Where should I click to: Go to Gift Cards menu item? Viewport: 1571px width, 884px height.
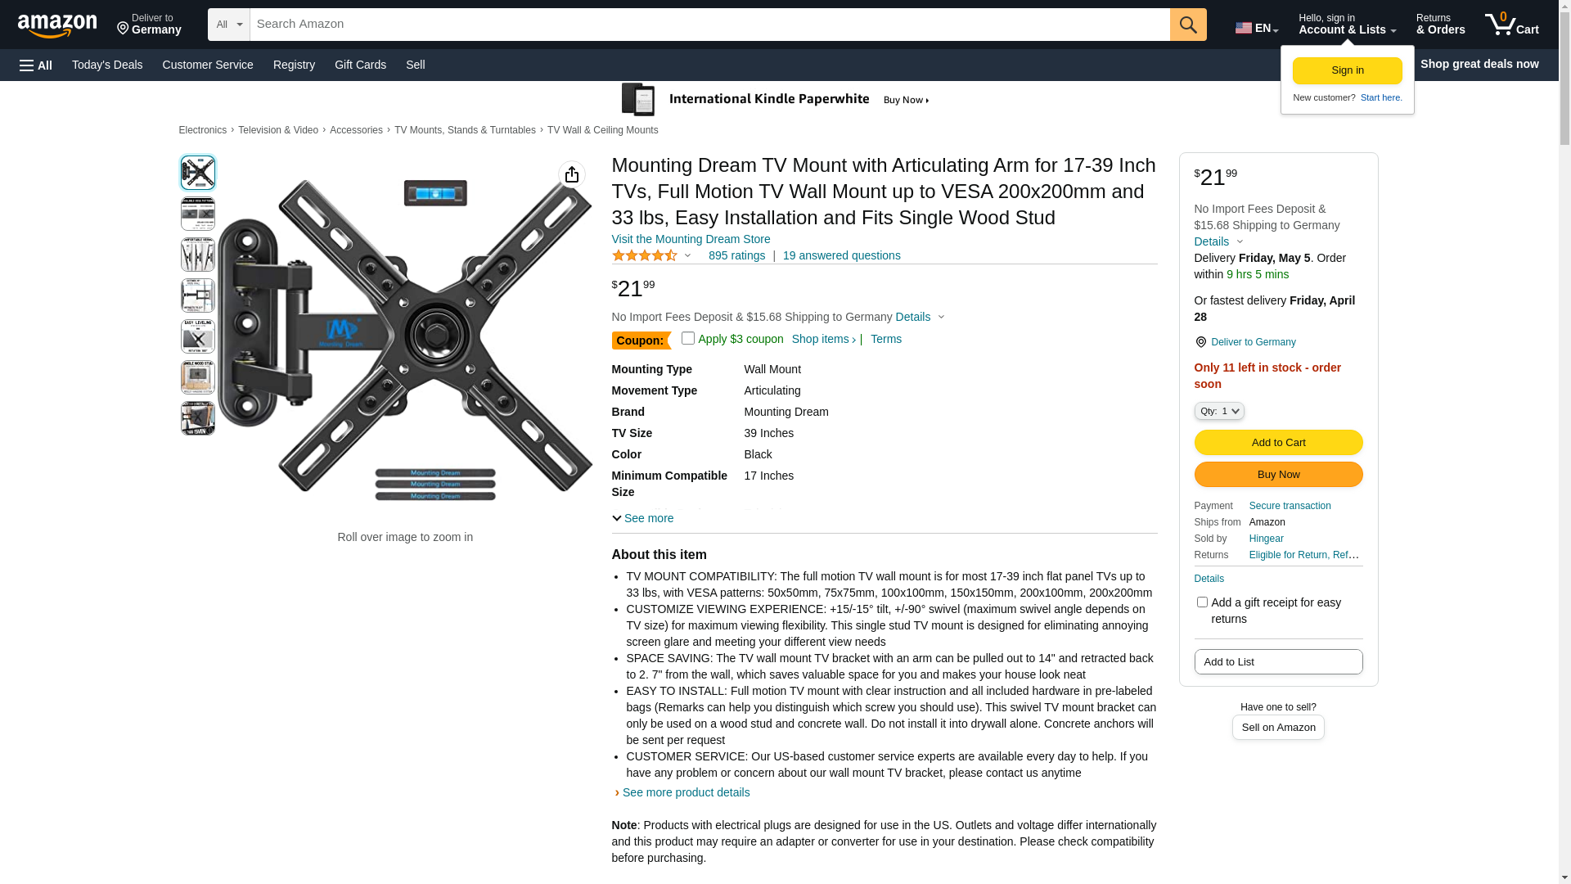360,65
